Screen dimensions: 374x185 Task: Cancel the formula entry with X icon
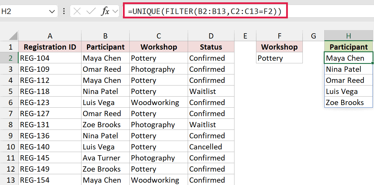tap(77, 11)
